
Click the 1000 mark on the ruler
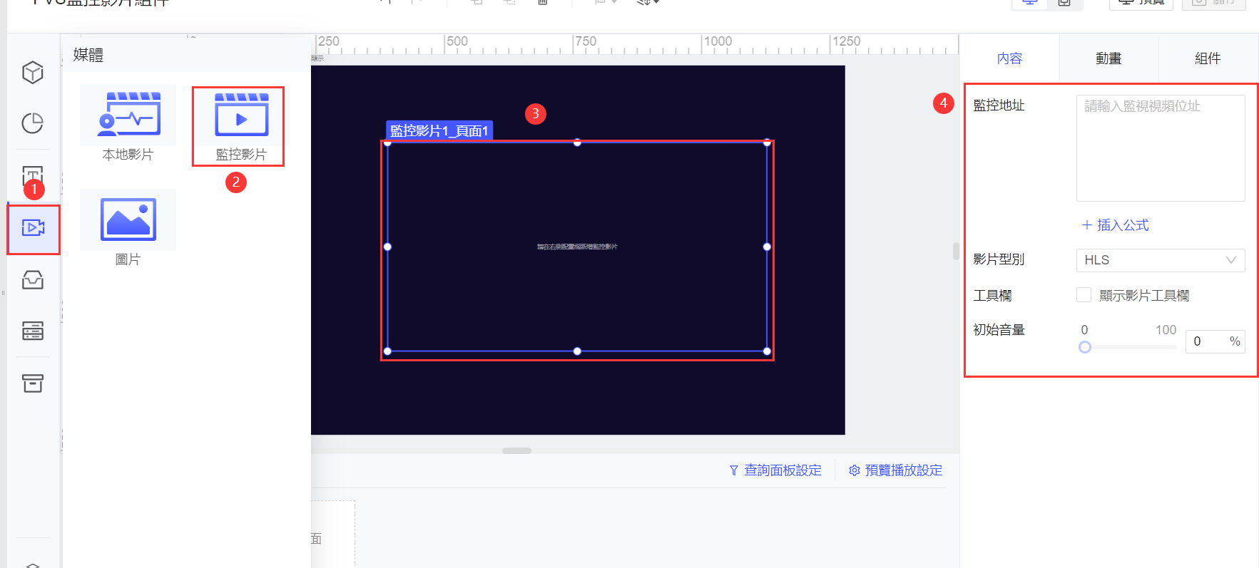(718, 41)
